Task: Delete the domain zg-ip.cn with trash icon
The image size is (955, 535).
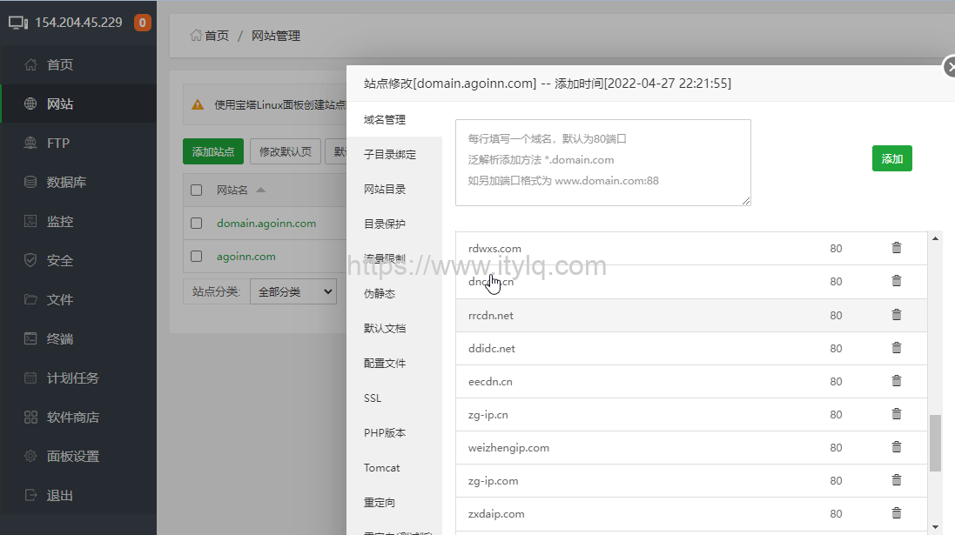Action: (896, 414)
